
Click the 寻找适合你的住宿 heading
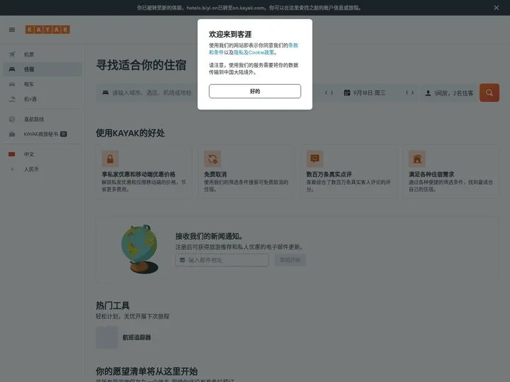pyautogui.click(x=141, y=65)
